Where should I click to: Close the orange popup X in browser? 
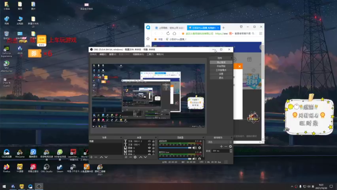point(239,66)
